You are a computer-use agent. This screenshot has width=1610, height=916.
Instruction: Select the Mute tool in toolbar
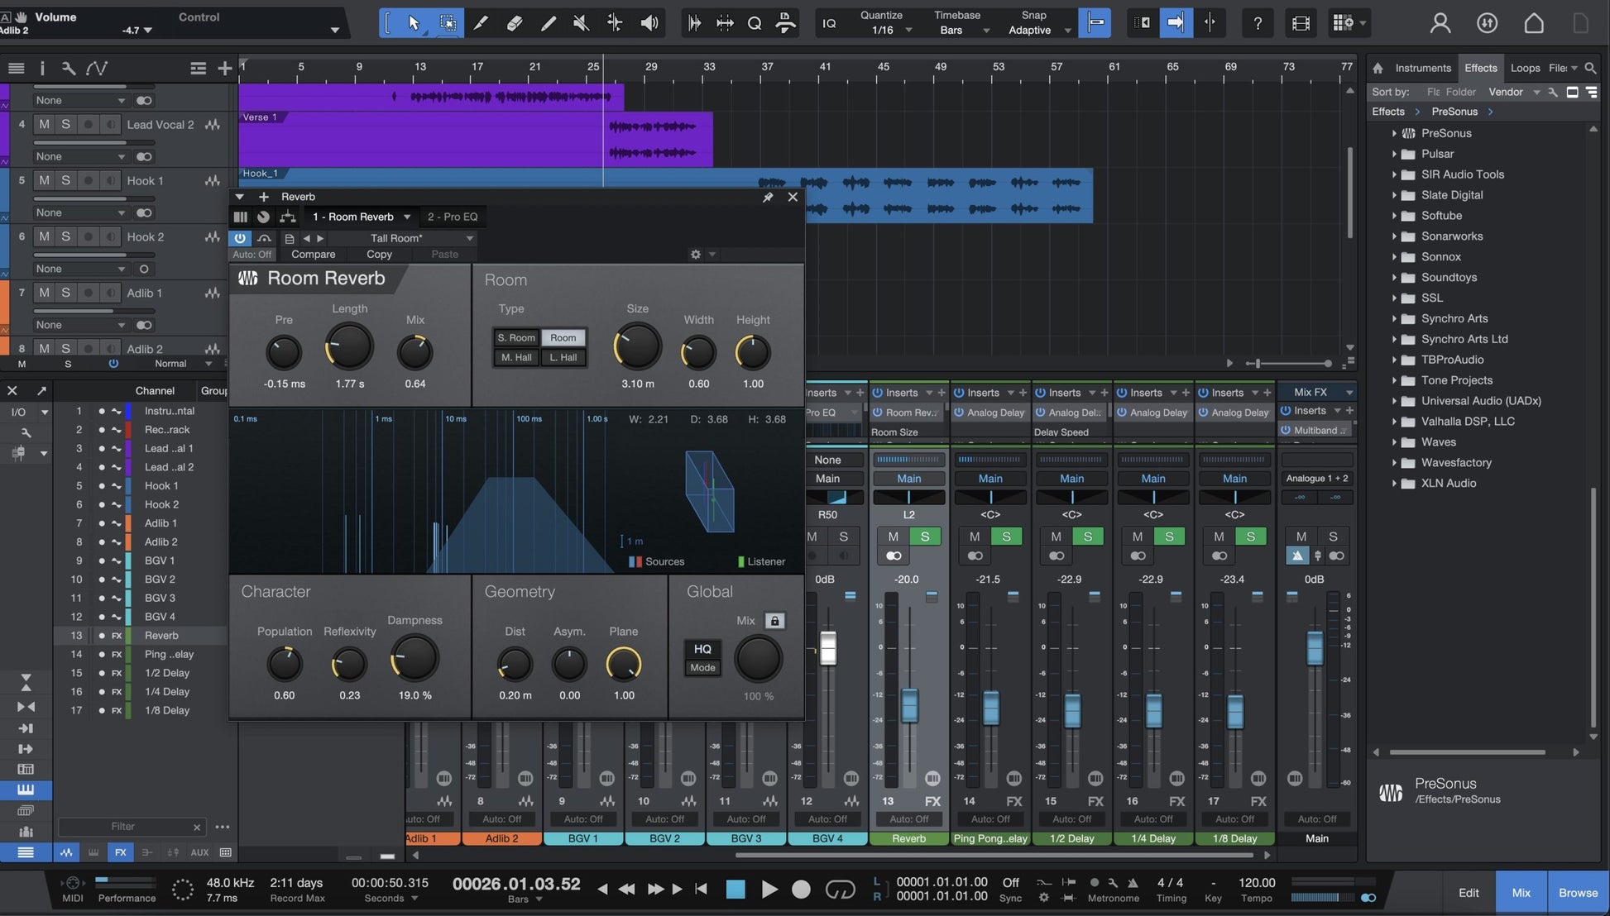click(581, 23)
